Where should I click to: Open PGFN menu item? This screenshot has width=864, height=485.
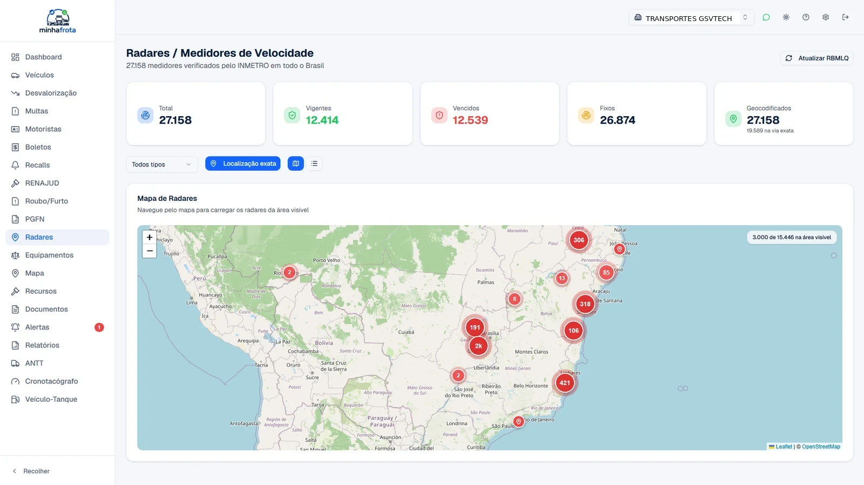point(57,219)
